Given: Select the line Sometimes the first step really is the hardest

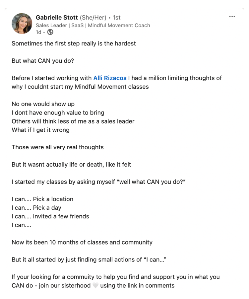Looking at the screenshot, I should (x=74, y=43).
